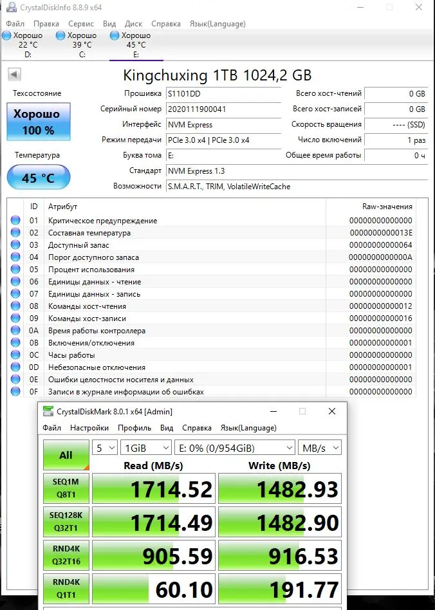
Task: Click the Стандарт field NVM Express 1.3
Action: [x=297, y=171]
